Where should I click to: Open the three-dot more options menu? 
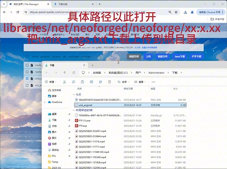pos(153,82)
